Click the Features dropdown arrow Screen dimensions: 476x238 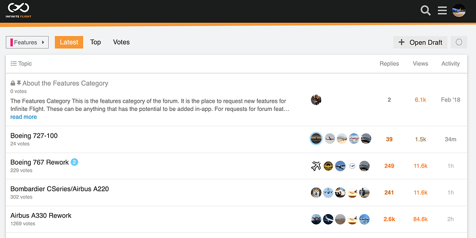43,42
